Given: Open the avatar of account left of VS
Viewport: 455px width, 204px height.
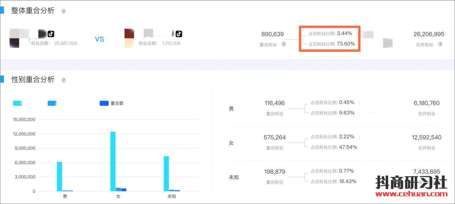Looking at the screenshot, I should click(x=18, y=38).
